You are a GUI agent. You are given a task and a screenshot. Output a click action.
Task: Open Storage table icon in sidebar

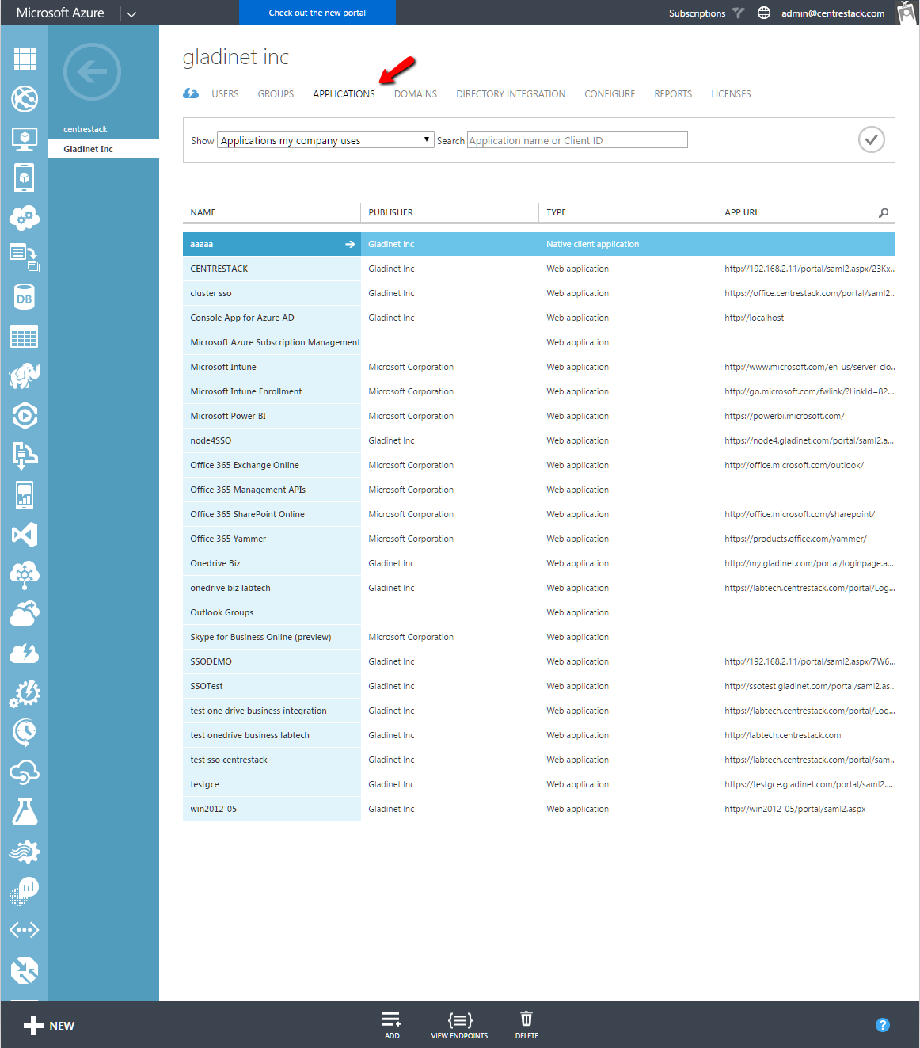coord(25,337)
